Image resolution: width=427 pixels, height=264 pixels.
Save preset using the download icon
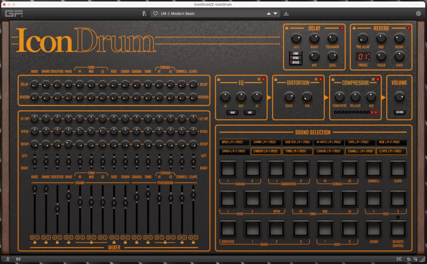(x=286, y=14)
